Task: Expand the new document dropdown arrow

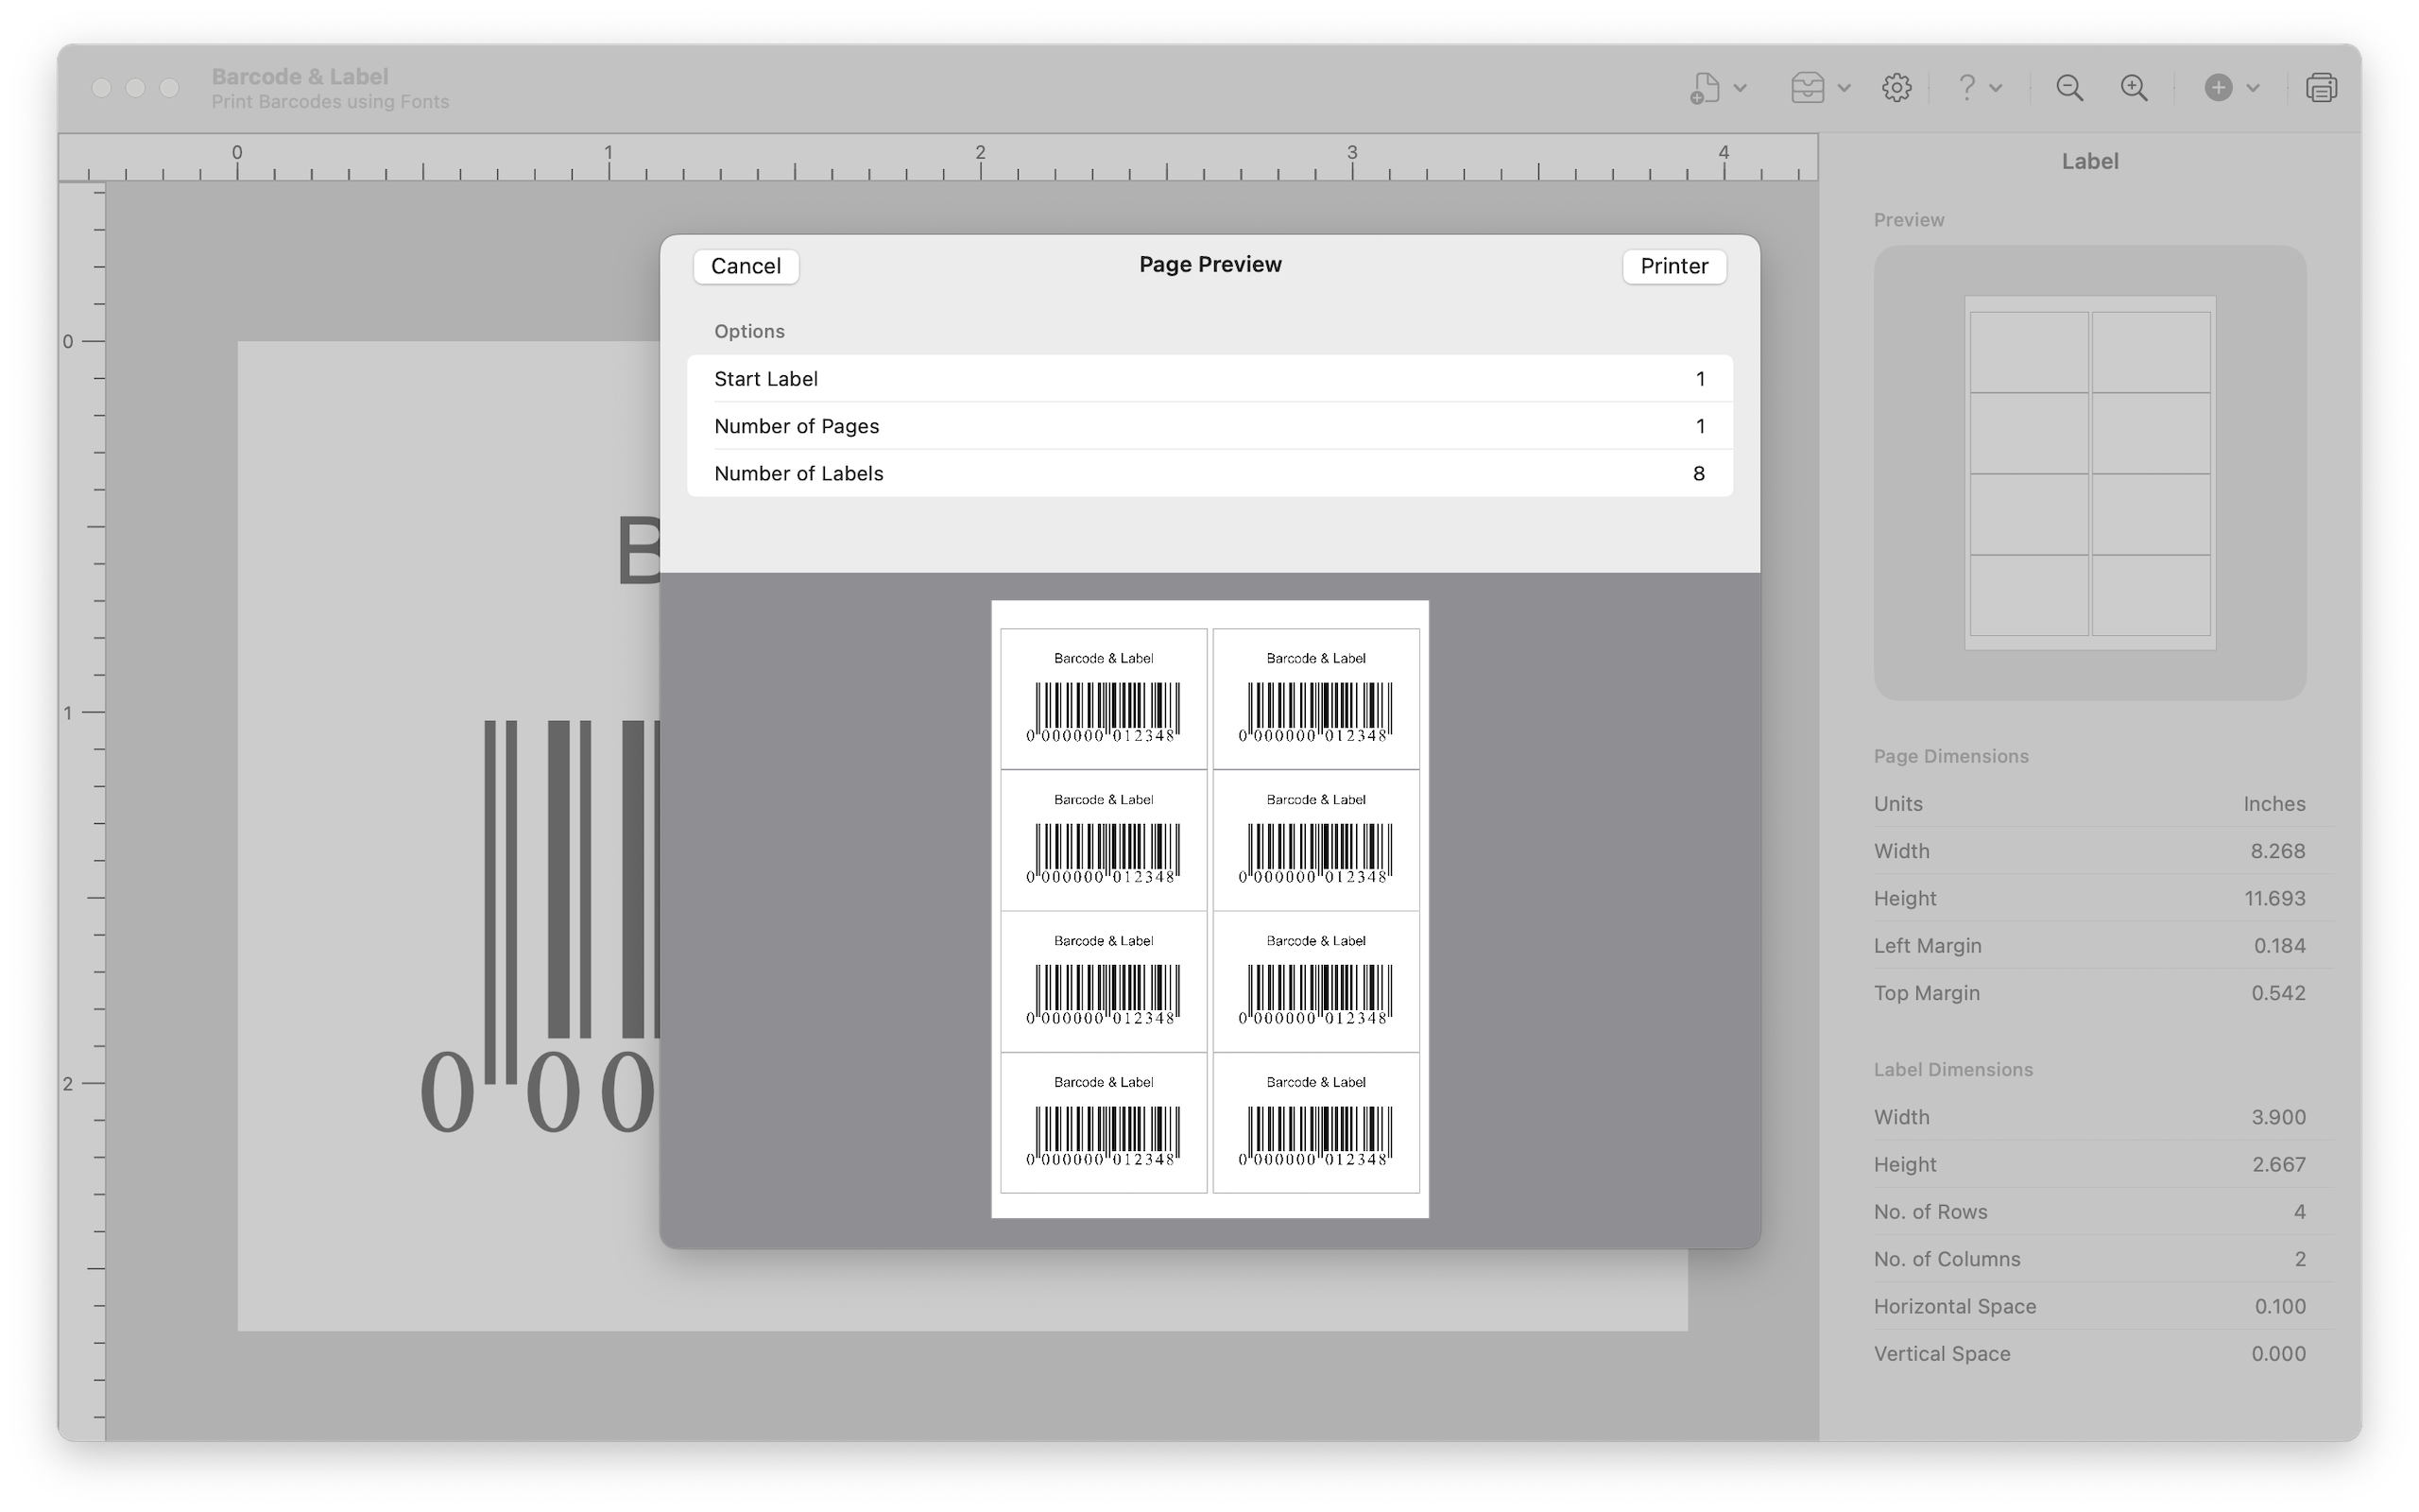Action: coord(1741,88)
